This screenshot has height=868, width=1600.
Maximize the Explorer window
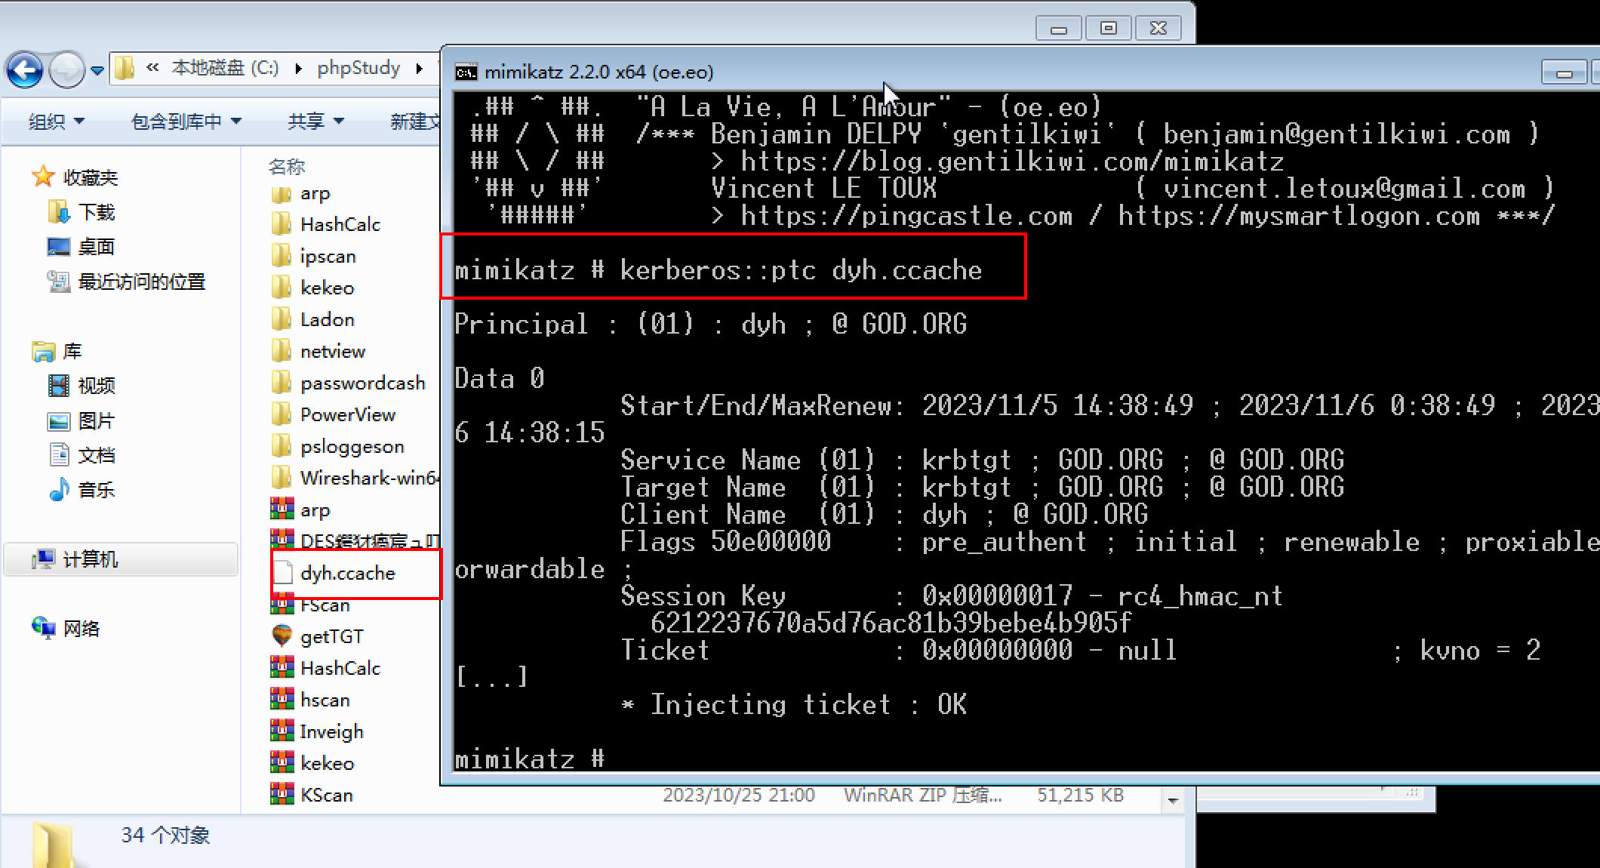(x=1109, y=29)
